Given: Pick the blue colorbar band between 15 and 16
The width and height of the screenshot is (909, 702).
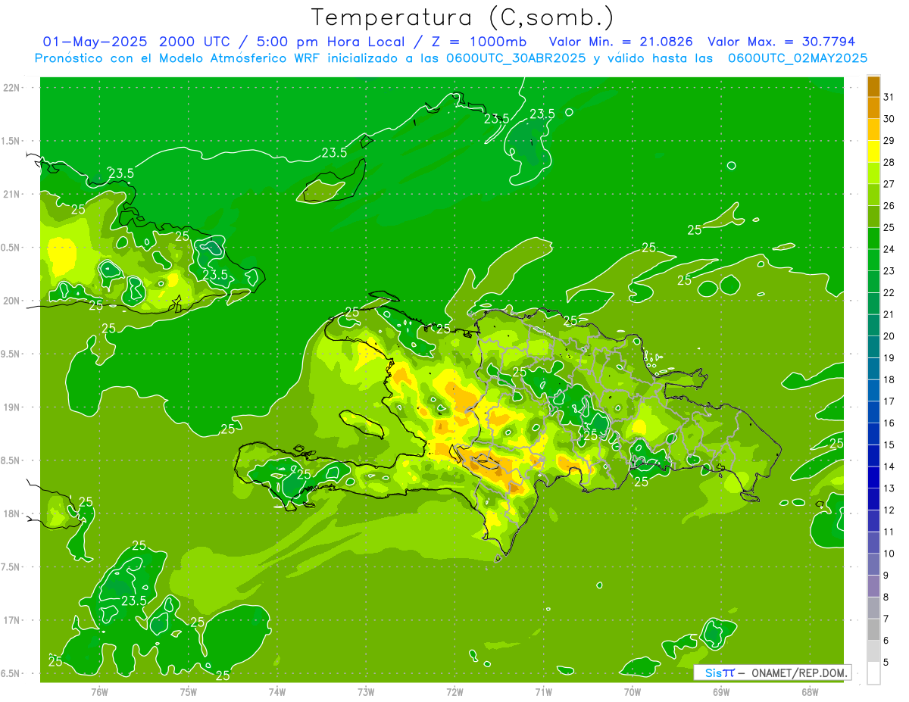Looking at the screenshot, I should [x=873, y=434].
